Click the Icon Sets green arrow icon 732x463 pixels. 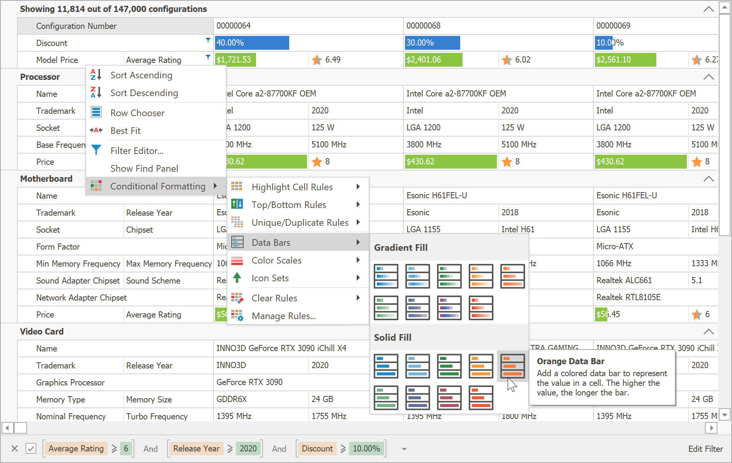point(237,278)
